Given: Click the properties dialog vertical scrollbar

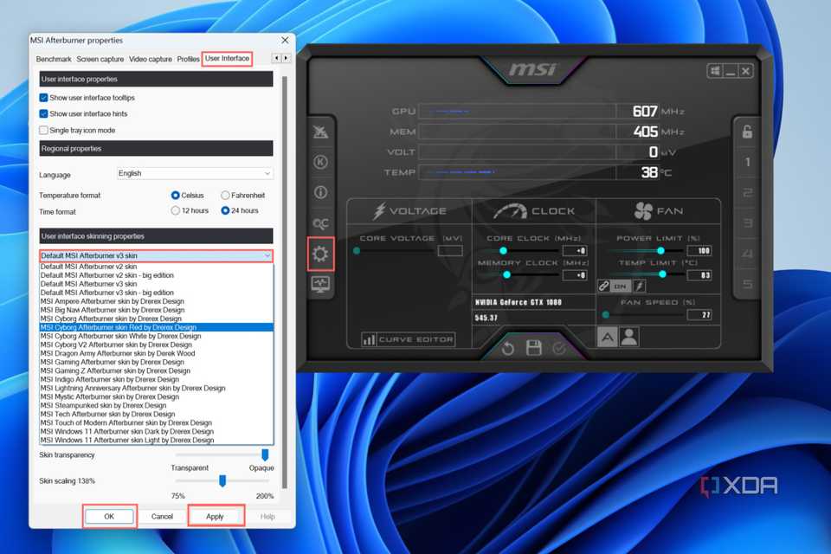Looking at the screenshot, I should pyautogui.click(x=285, y=282).
